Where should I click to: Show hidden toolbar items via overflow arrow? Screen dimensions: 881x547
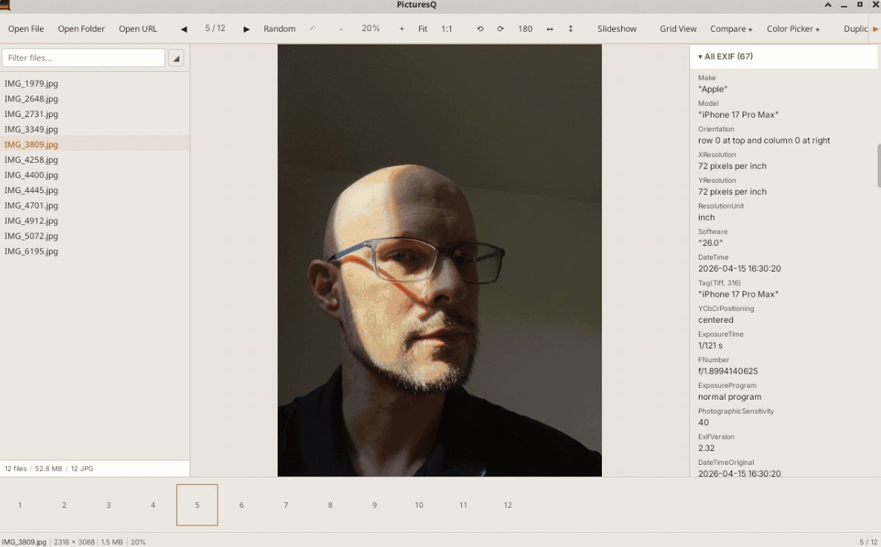[875, 29]
